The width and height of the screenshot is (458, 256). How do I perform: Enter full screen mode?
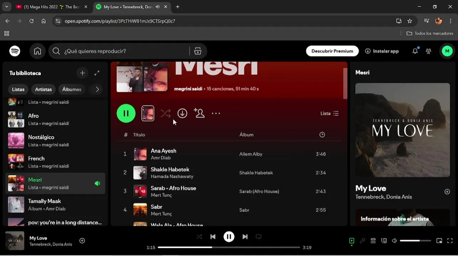pos(450,241)
